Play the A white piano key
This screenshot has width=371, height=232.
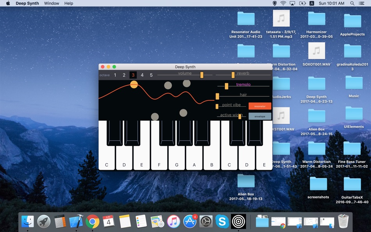click(x=194, y=157)
